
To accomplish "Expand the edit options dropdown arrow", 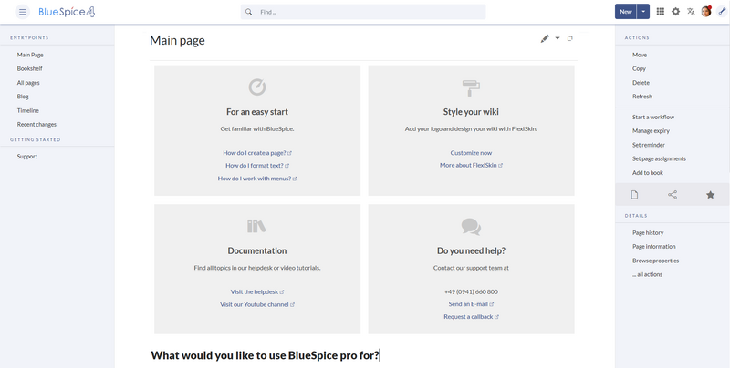I will [558, 38].
